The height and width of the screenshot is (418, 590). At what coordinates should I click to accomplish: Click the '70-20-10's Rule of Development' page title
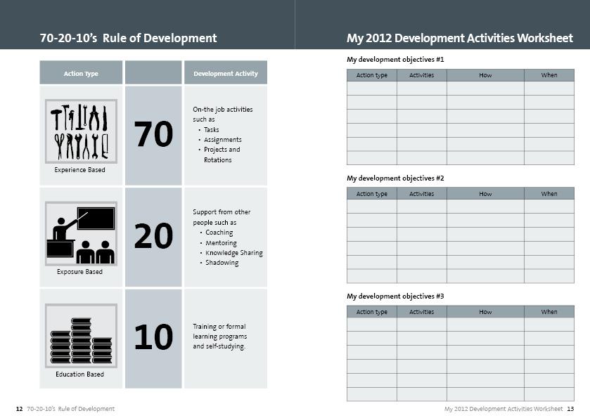tap(128, 38)
